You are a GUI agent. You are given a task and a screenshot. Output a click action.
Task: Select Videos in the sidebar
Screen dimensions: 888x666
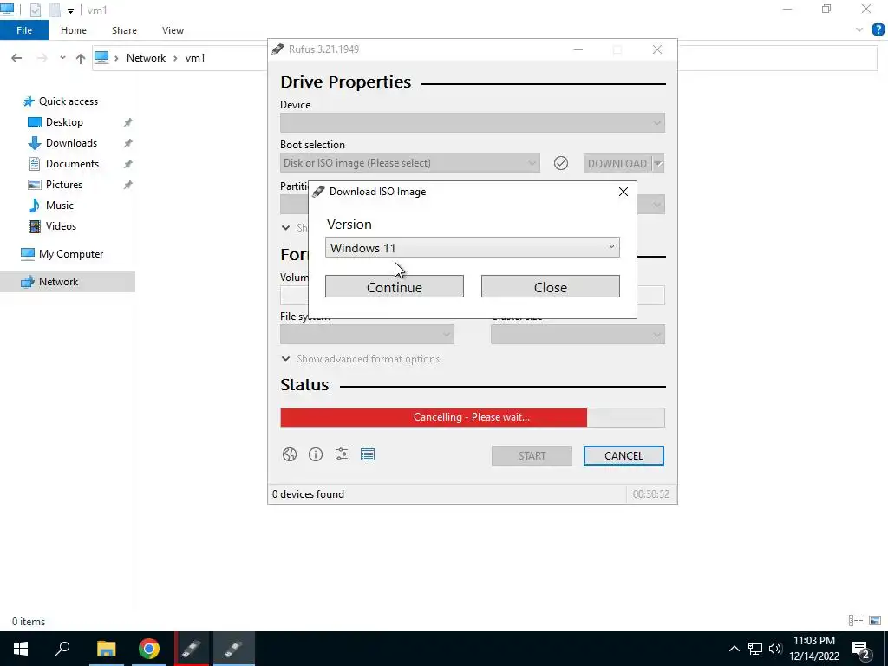coord(61,226)
